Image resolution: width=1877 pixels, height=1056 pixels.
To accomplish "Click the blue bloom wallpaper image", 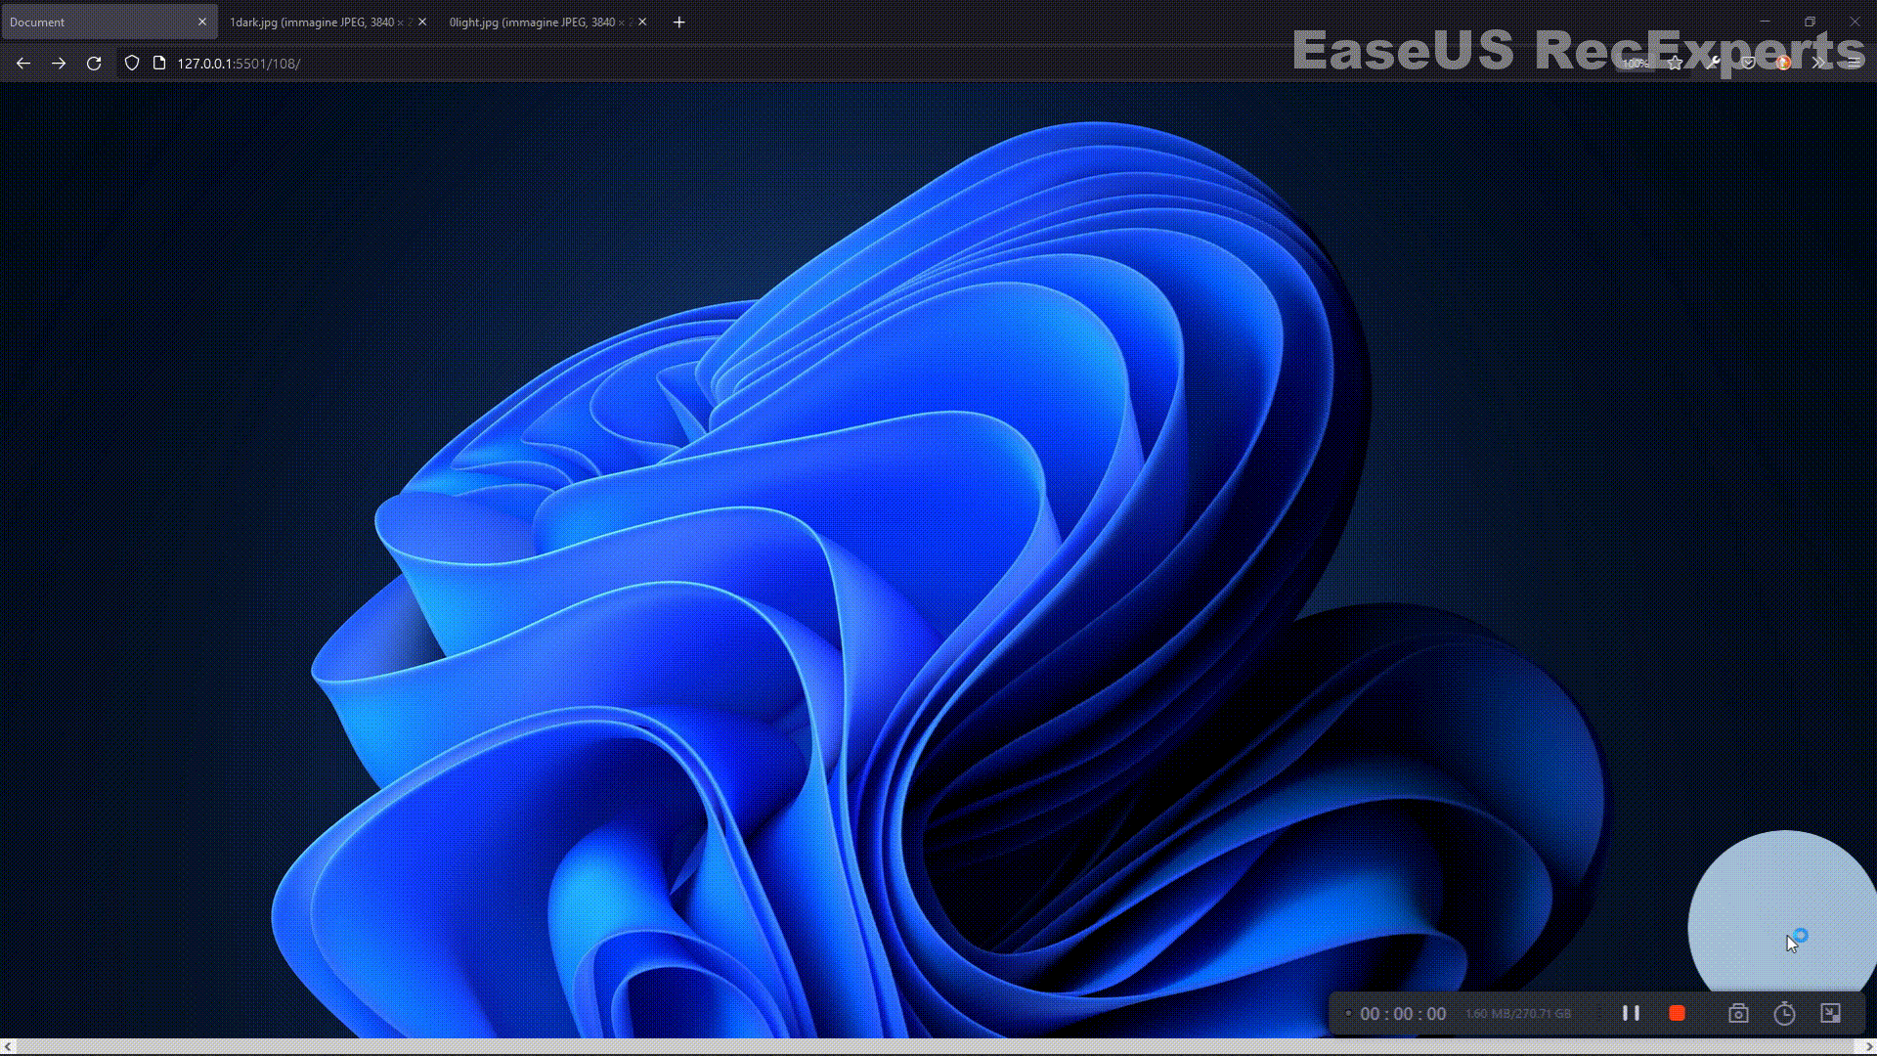I will pos(938,560).
